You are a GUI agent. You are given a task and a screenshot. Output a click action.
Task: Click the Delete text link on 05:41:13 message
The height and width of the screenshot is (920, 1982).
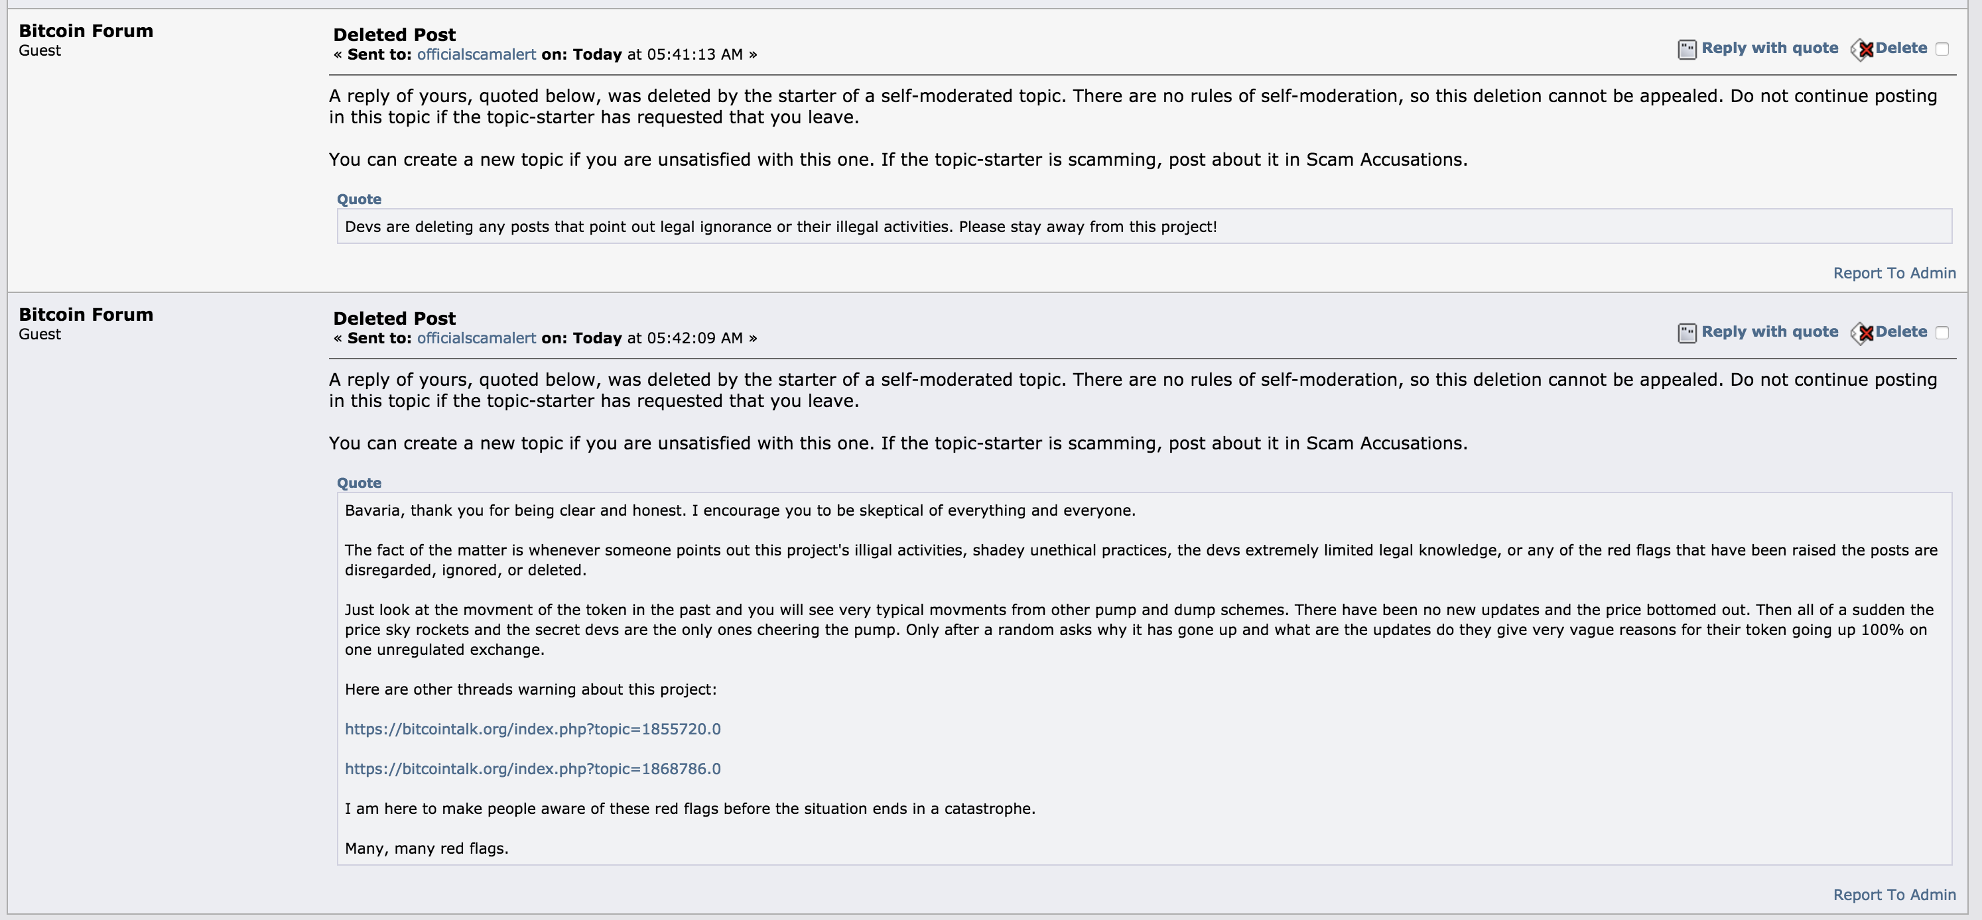[x=1901, y=48]
